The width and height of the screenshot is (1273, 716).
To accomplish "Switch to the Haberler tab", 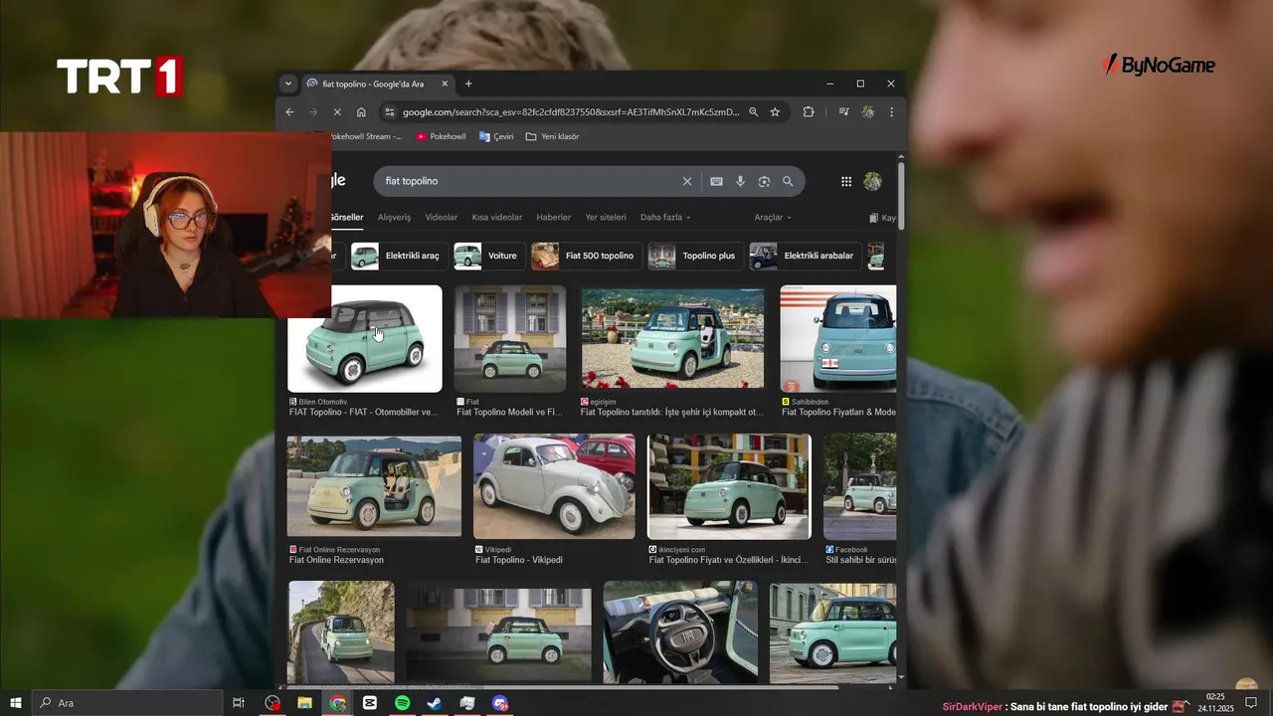I will click(554, 217).
